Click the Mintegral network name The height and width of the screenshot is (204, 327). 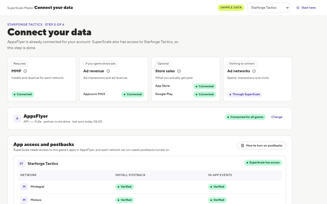tap(37, 187)
